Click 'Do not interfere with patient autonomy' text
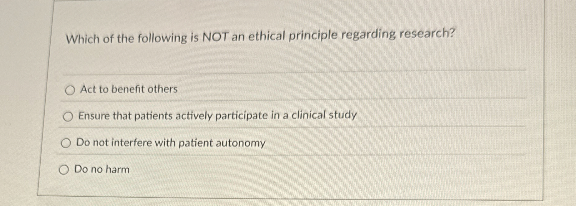 (x=171, y=142)
